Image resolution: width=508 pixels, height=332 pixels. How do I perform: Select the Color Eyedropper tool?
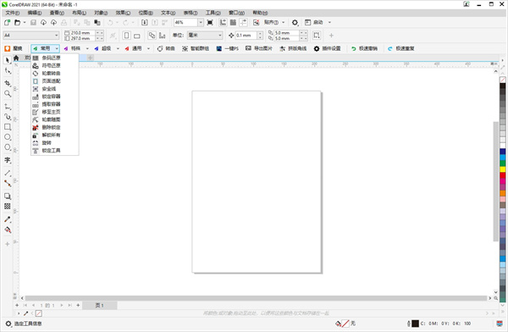click(x=8, y=219)
